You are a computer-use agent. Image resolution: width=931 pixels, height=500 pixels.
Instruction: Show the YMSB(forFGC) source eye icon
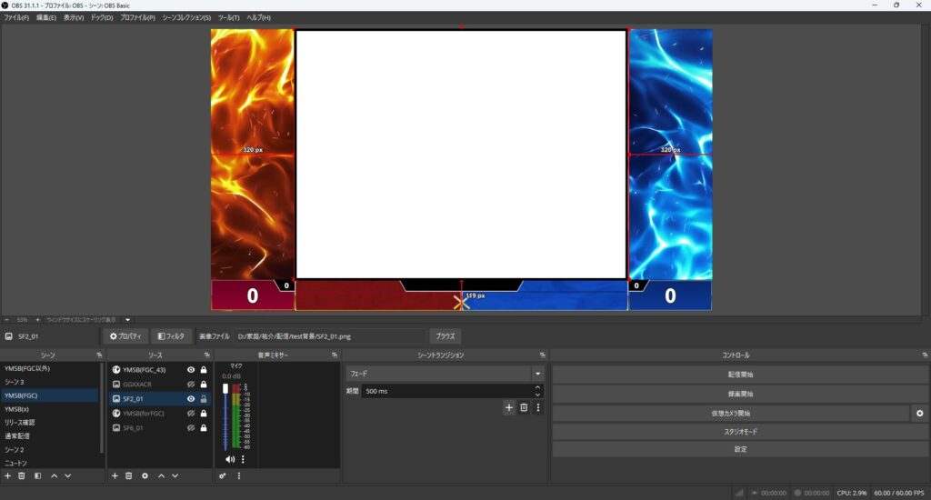pyautogui.click(x=191, y=414)
